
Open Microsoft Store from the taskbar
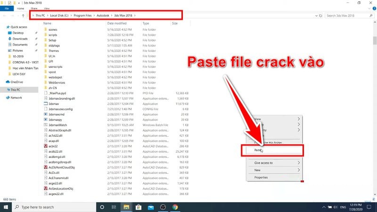[x=139, y=207]
